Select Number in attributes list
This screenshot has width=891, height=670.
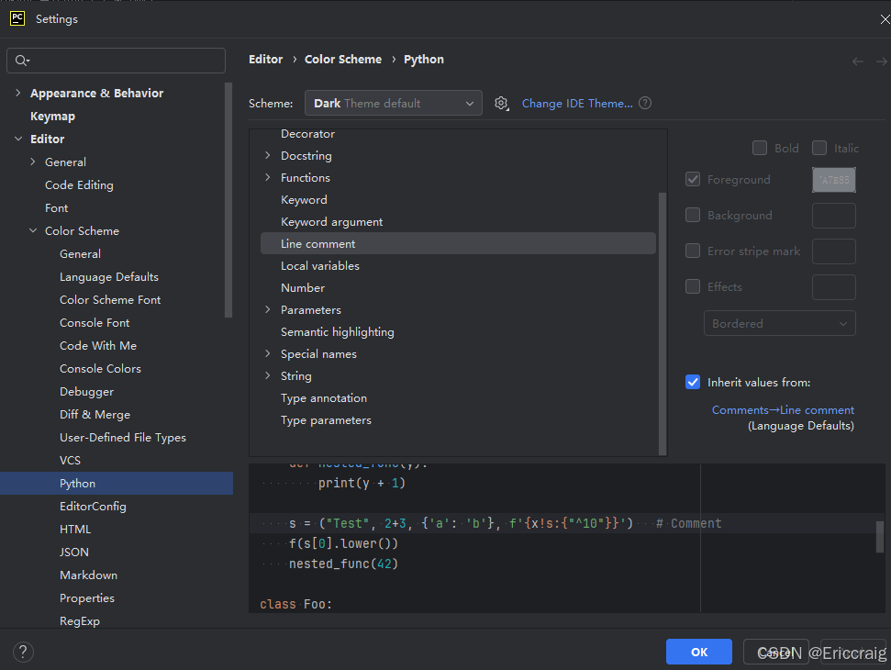[x=303, y=287]
